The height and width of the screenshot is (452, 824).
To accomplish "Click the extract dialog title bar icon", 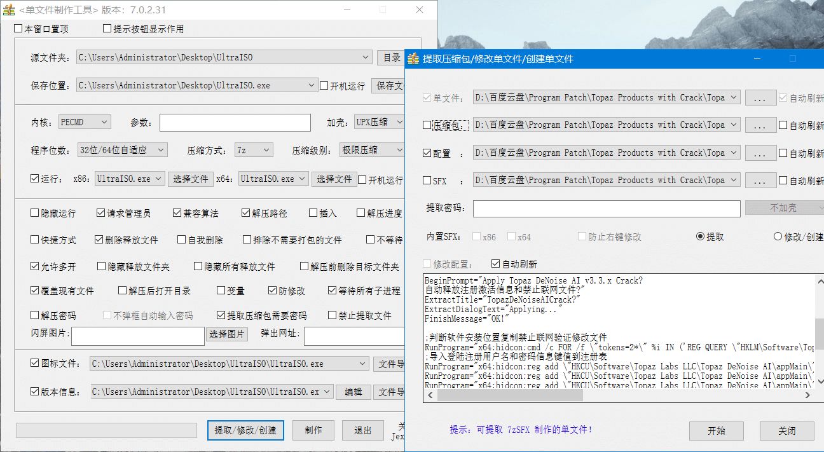I will tap(414, 59).
